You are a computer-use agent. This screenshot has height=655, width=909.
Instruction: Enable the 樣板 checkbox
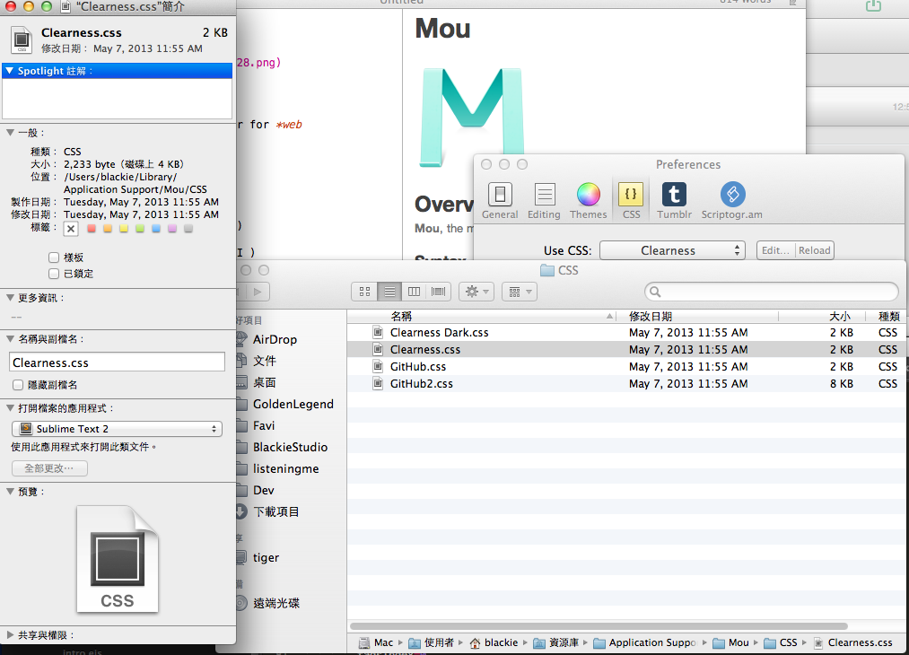[55, 258]
